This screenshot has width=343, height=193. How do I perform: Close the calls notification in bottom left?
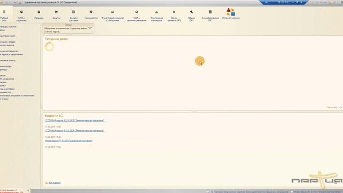click(28, 190)
